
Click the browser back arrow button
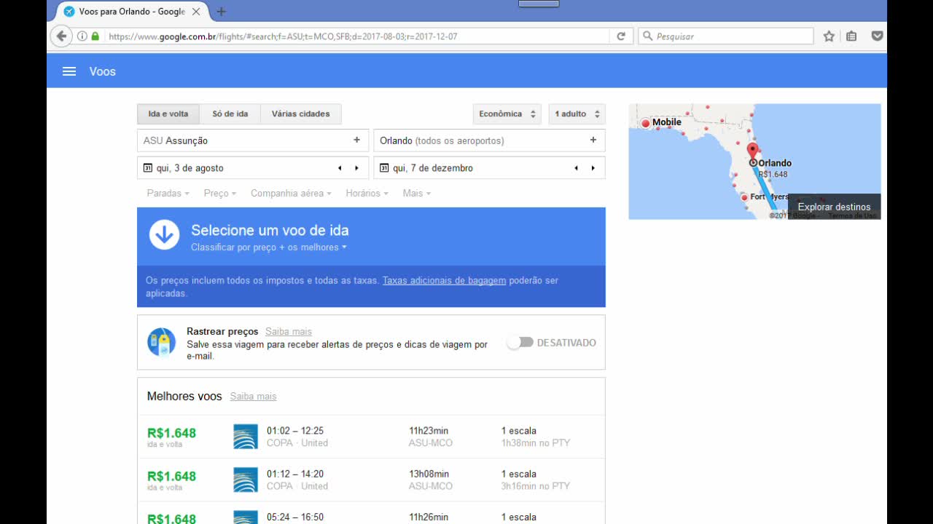62,36
